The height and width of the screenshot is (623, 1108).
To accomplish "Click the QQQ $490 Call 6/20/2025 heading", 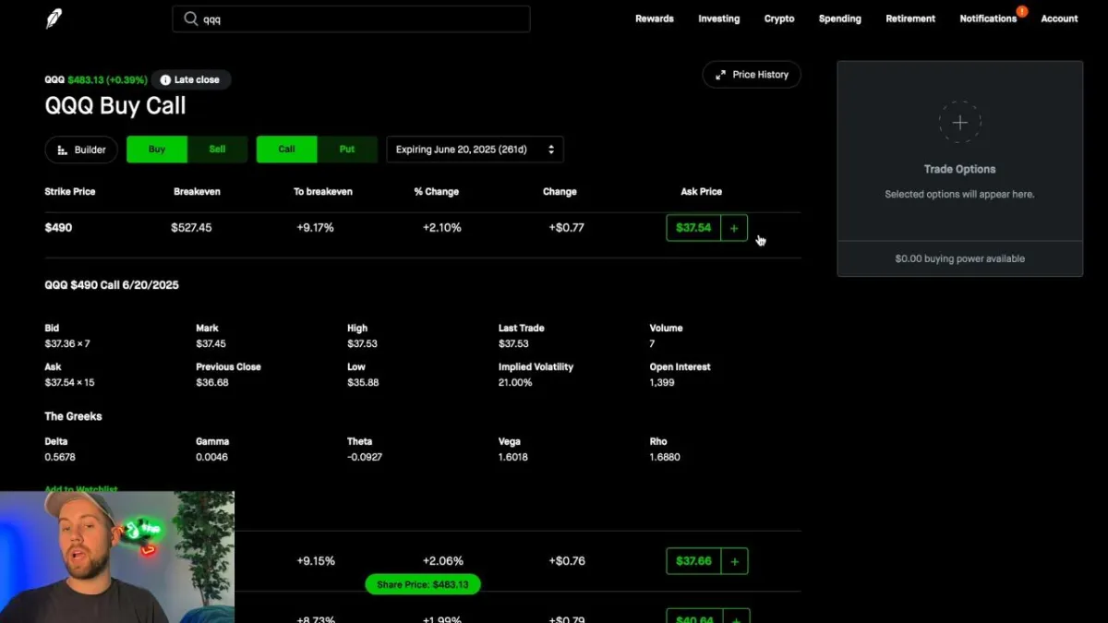I will 112,285.
